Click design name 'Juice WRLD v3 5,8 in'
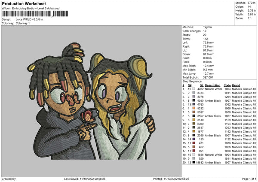Image resolution: width=258 pixels, height=182 pixels. [29, 19]
